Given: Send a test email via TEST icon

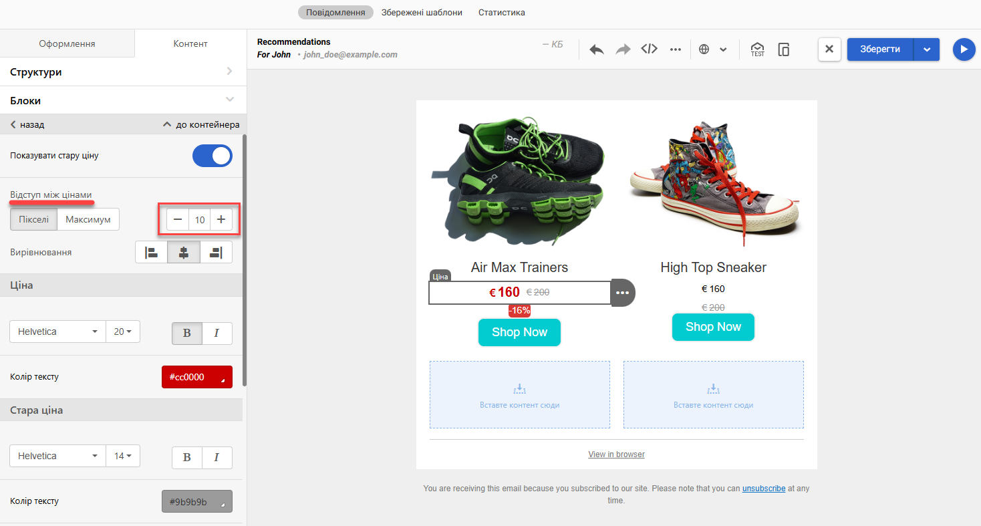Looking at the screenshot, I should click(x=757, y=49).
